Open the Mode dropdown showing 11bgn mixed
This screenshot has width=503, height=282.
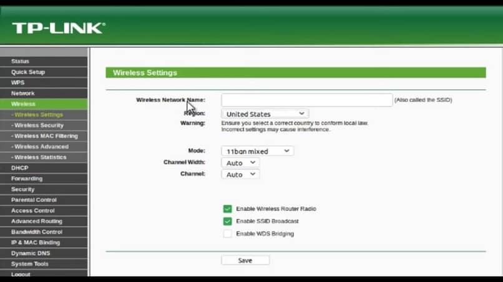[257, 151]
